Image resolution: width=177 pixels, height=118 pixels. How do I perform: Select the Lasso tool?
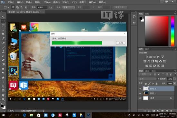point(3,25)
